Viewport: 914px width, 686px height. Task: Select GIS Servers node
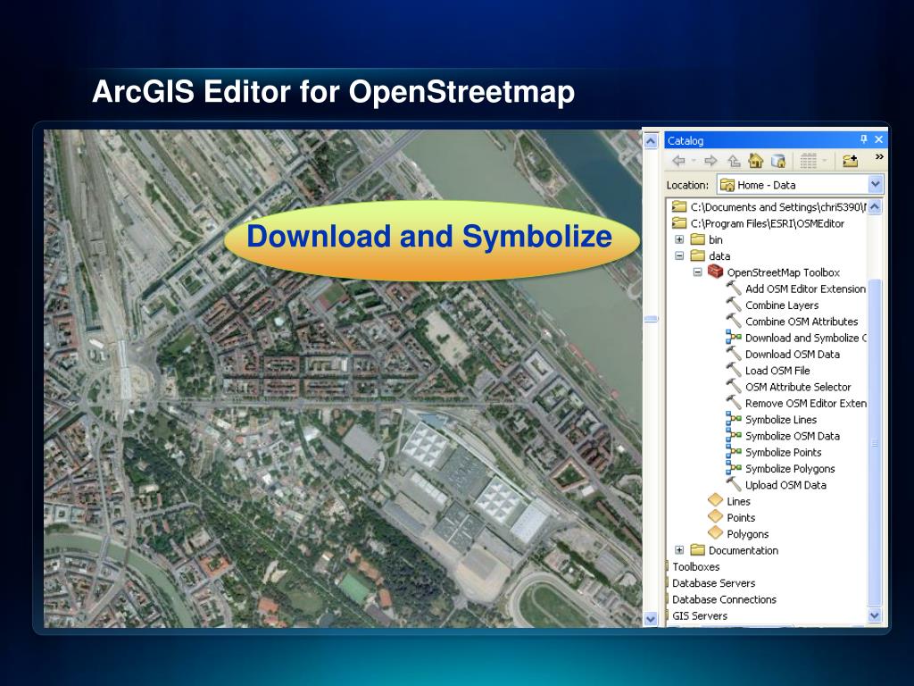700,615
